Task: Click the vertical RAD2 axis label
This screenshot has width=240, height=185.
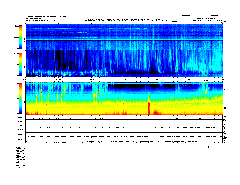Action: pyautogui.click(x=24, y=40)
